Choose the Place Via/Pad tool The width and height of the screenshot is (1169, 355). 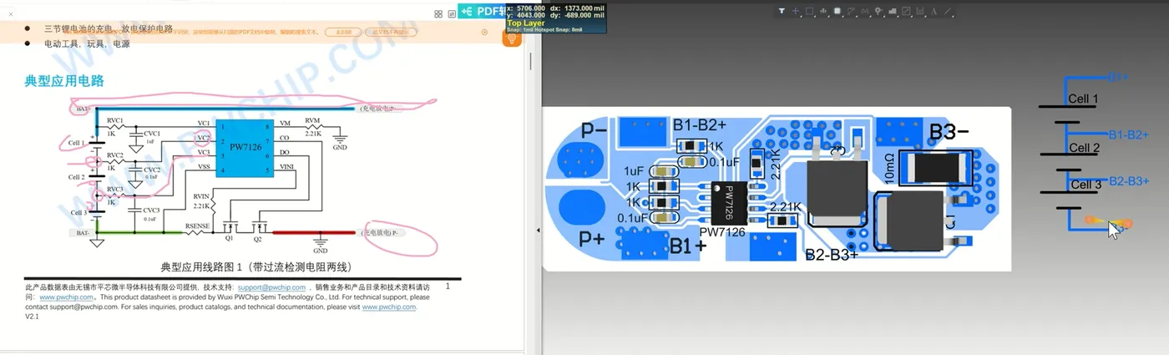(878, 11)
